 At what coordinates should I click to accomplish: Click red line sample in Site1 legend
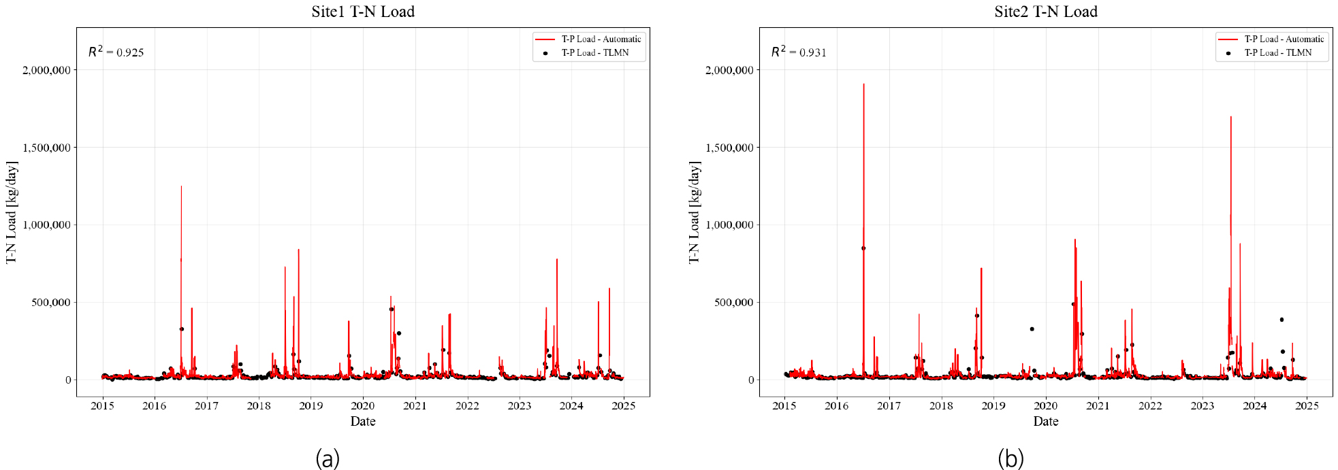pos(545,39)
